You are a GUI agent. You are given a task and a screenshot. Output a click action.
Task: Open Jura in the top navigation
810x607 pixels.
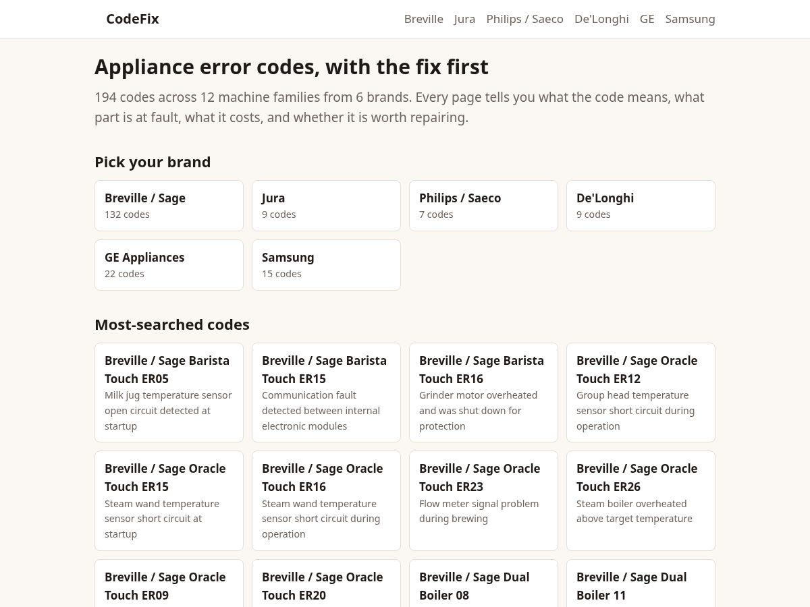[464, 19]
